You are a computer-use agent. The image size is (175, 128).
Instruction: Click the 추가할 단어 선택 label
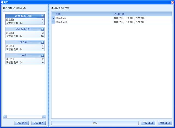coord(60,8)
